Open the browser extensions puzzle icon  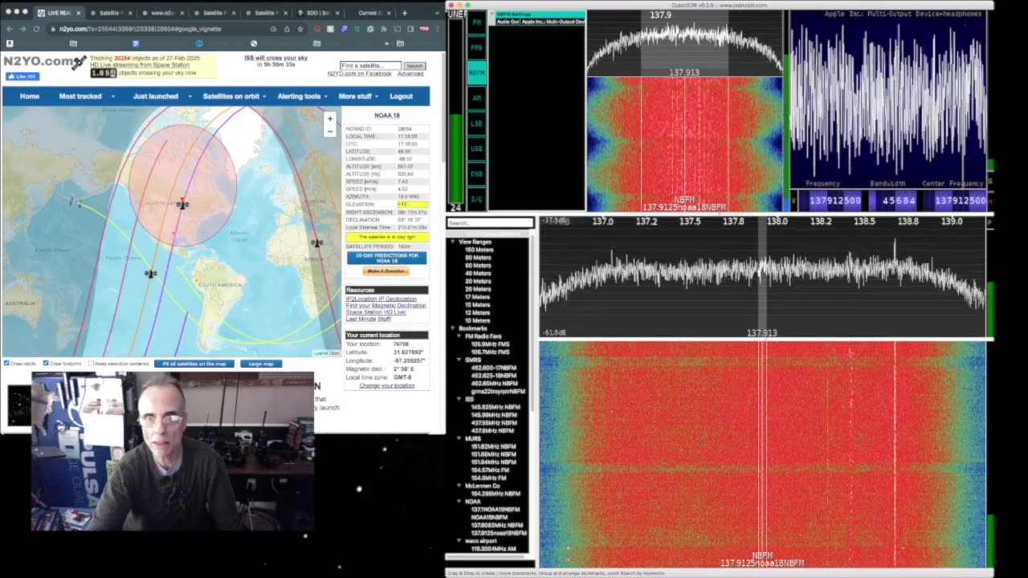coord(384,29)
